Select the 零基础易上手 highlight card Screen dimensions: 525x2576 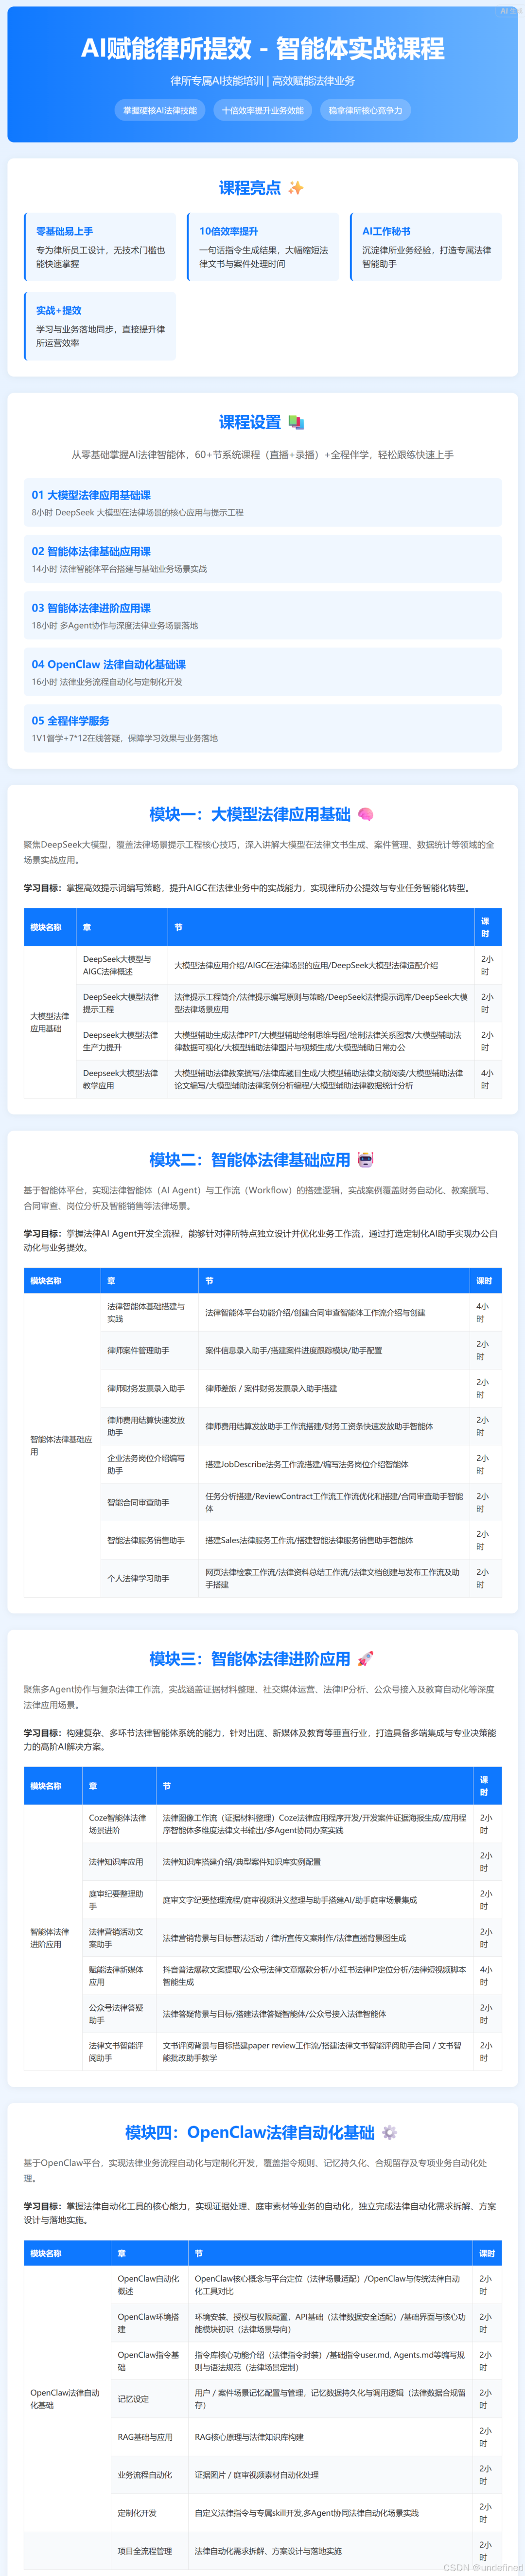100,247
